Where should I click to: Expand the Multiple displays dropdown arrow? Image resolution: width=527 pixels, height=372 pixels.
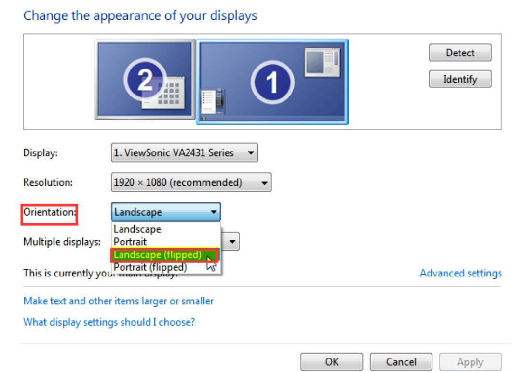232,242
